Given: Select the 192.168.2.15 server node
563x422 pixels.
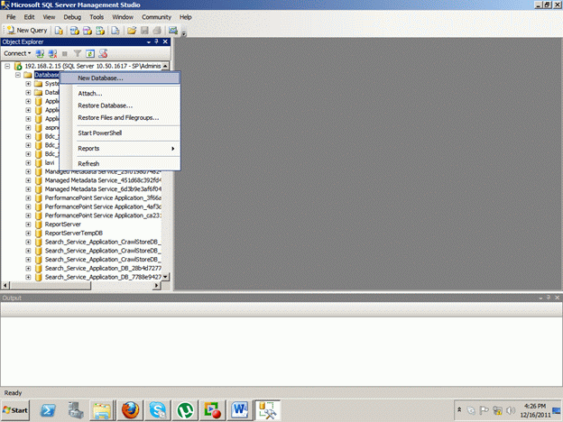Looking at the screenshot, I should click(x=93, y=66).
